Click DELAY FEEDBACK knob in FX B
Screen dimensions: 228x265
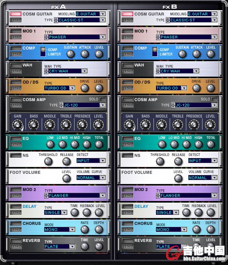pyautogui.click(x=198, y=212)
